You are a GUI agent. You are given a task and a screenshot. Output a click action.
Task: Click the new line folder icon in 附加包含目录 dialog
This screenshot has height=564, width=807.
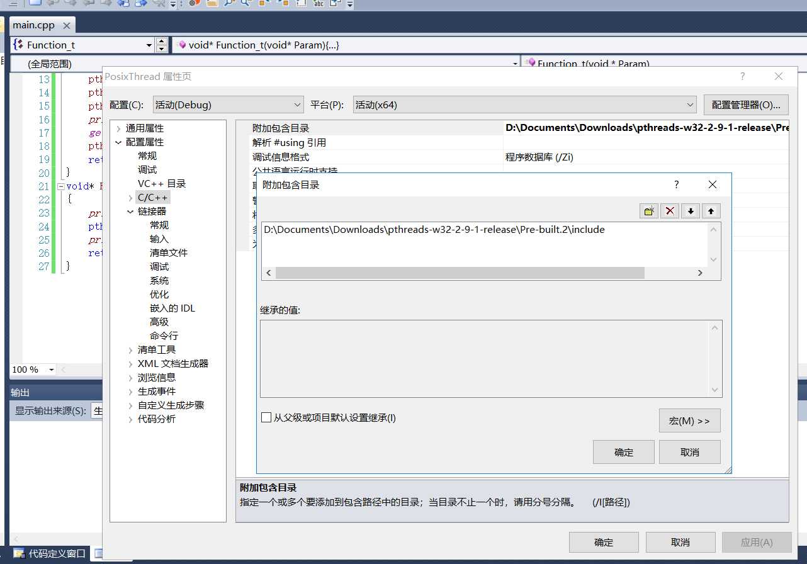[x=649, y=211]
